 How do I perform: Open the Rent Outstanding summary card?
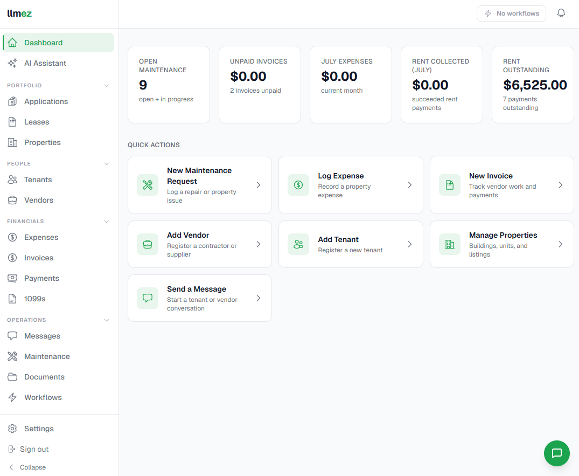(x=533, y=85)
